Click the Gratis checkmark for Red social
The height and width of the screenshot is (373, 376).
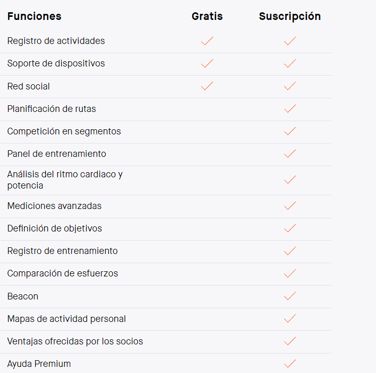pos(207,86)
